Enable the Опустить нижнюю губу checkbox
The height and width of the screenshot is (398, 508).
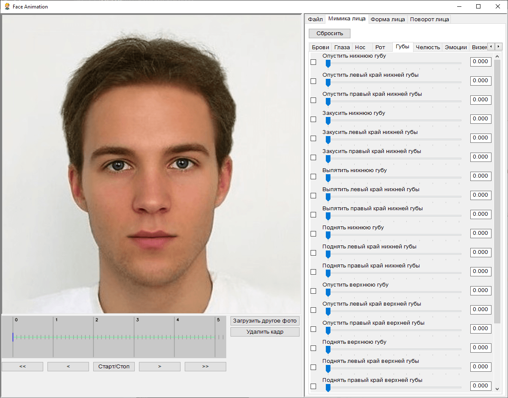314,62
